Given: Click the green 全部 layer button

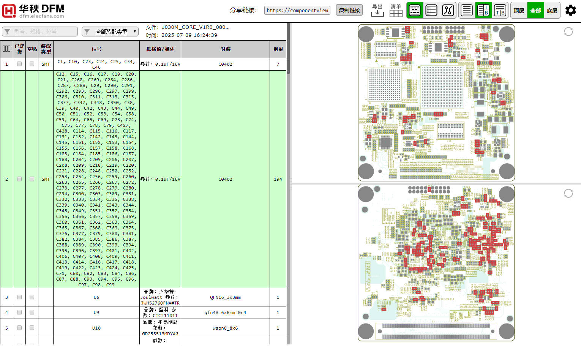Looking at the screenshot, I should [x=535, y=10].
